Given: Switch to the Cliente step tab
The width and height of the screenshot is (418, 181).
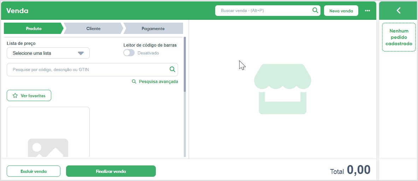Looking at the screenshot, I should coord(93,29).
